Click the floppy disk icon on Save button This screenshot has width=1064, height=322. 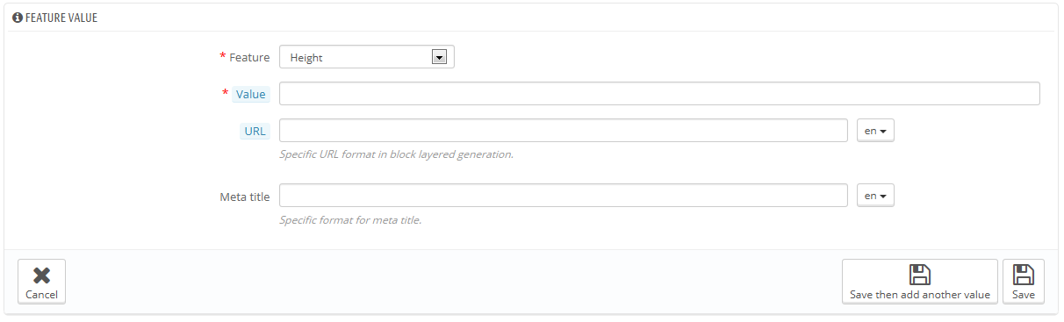(x=1023, y=275)
